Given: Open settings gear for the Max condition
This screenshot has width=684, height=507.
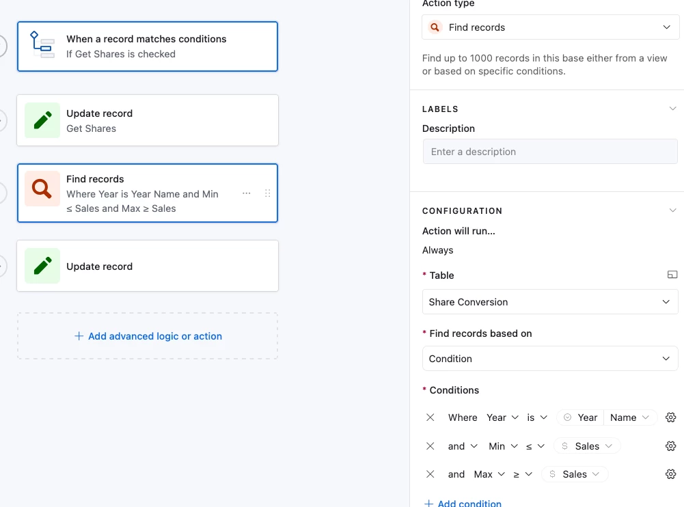Looking at the screenshot, I should coord(670,474).
